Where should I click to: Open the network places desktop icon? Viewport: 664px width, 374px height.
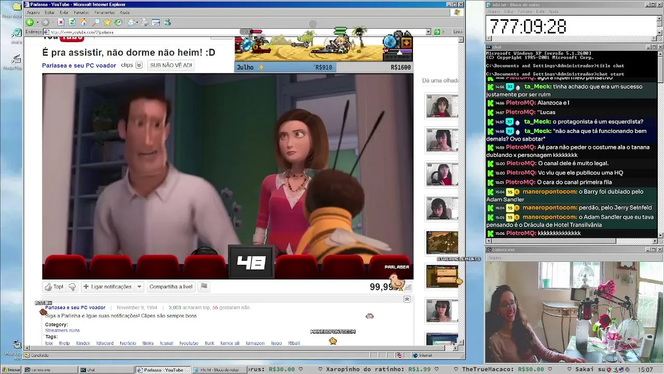click(17, 345)
